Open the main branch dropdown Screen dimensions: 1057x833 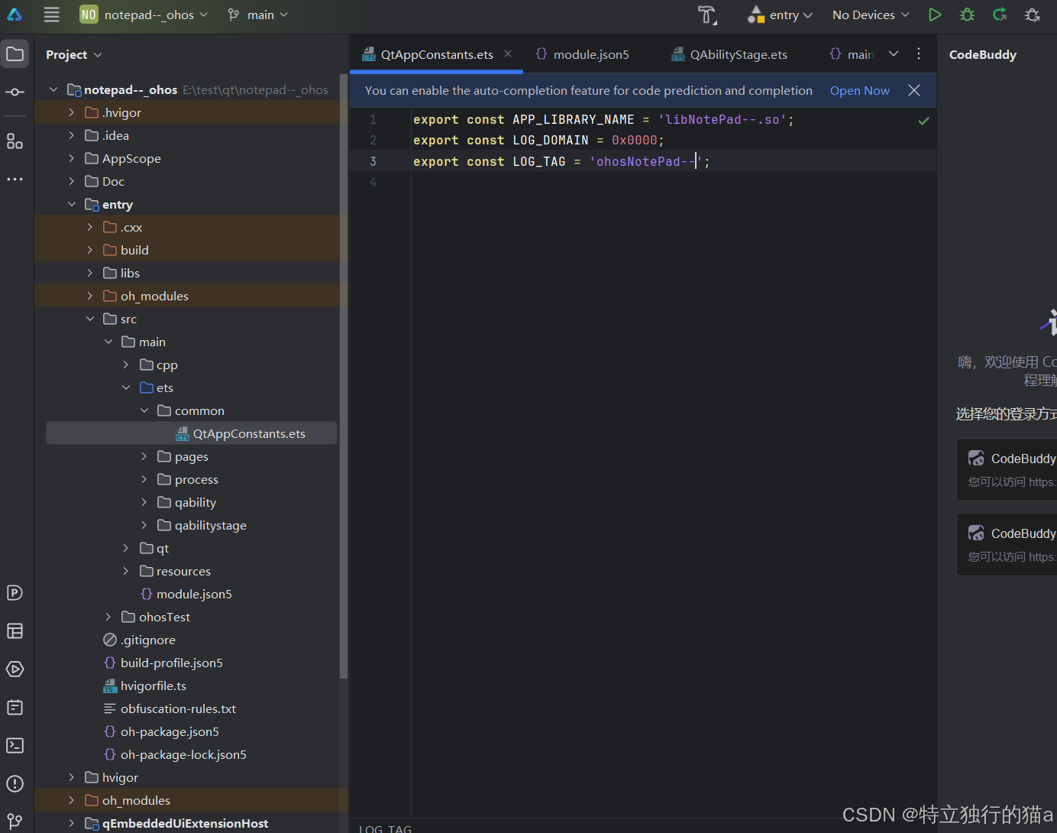pos(258,15)
